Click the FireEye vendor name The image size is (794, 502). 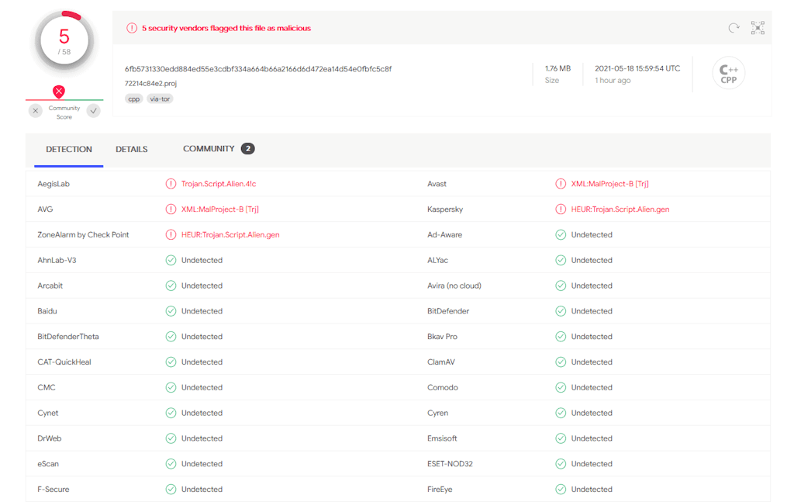coord(440,490)
